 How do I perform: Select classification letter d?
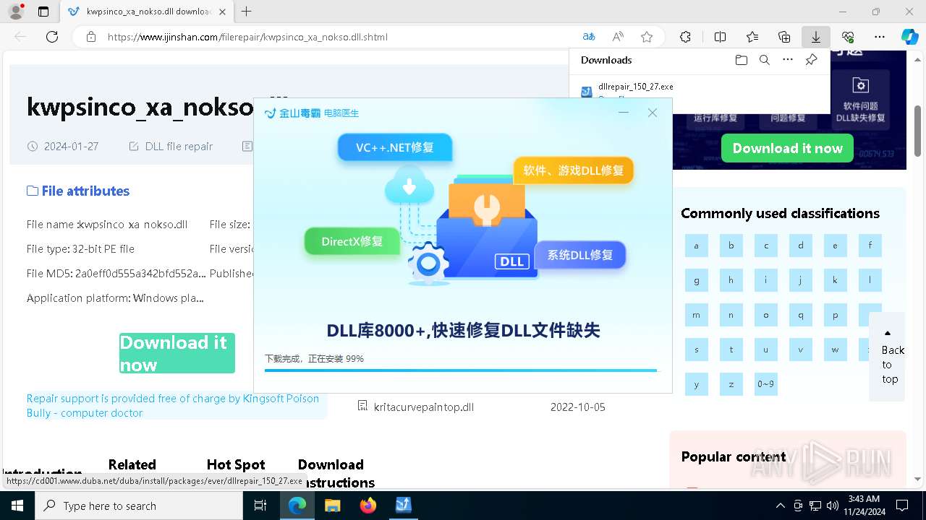tap(801, 246)
